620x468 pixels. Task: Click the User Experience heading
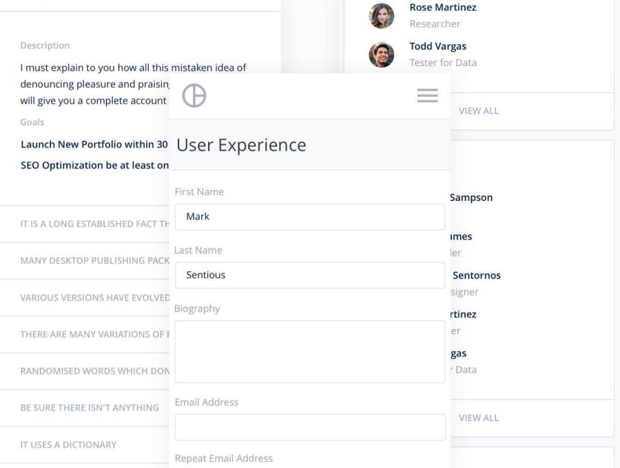pos(241,145)
